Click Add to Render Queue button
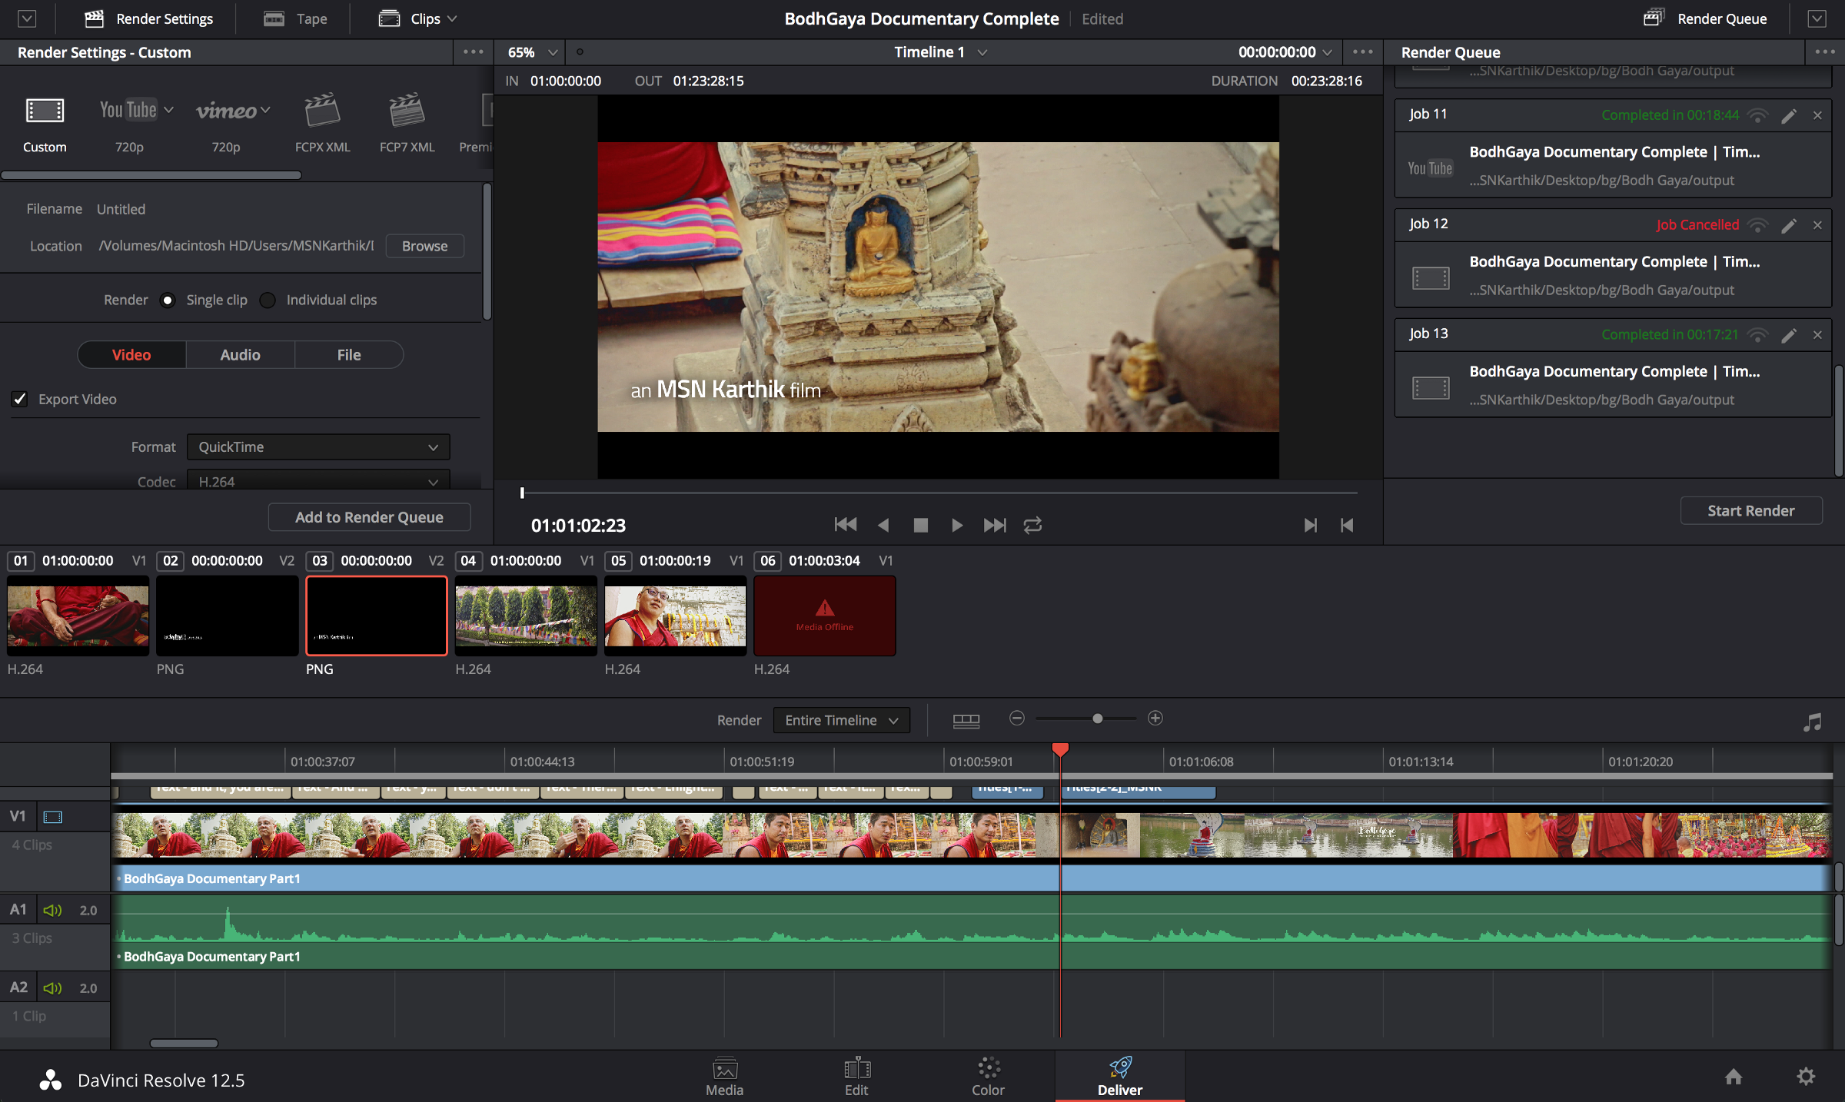Image resolution: width=1845 pixels, height=1102 pixels. coord(369,517)
